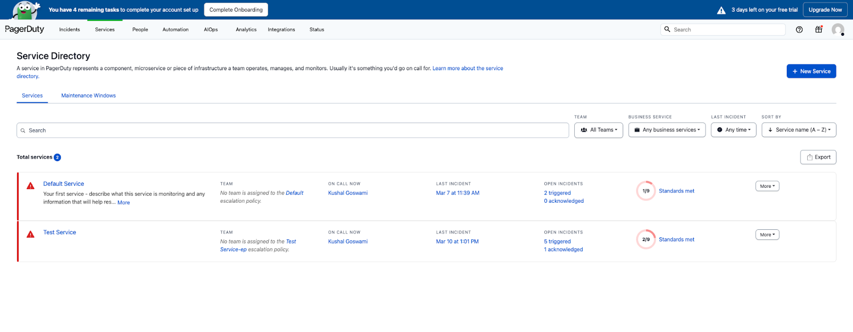Open last incident Mar 7 at 11:39 AM
This screenshot has width=853, height=332.
click(x=457, y=193)
